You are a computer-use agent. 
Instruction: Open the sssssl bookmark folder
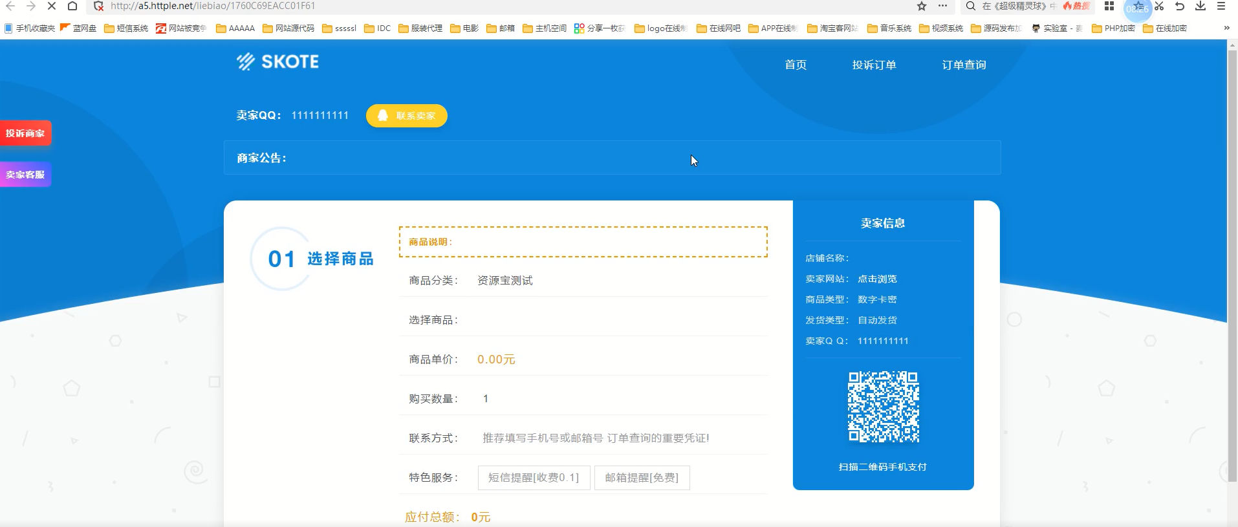(x=340, y=28)
